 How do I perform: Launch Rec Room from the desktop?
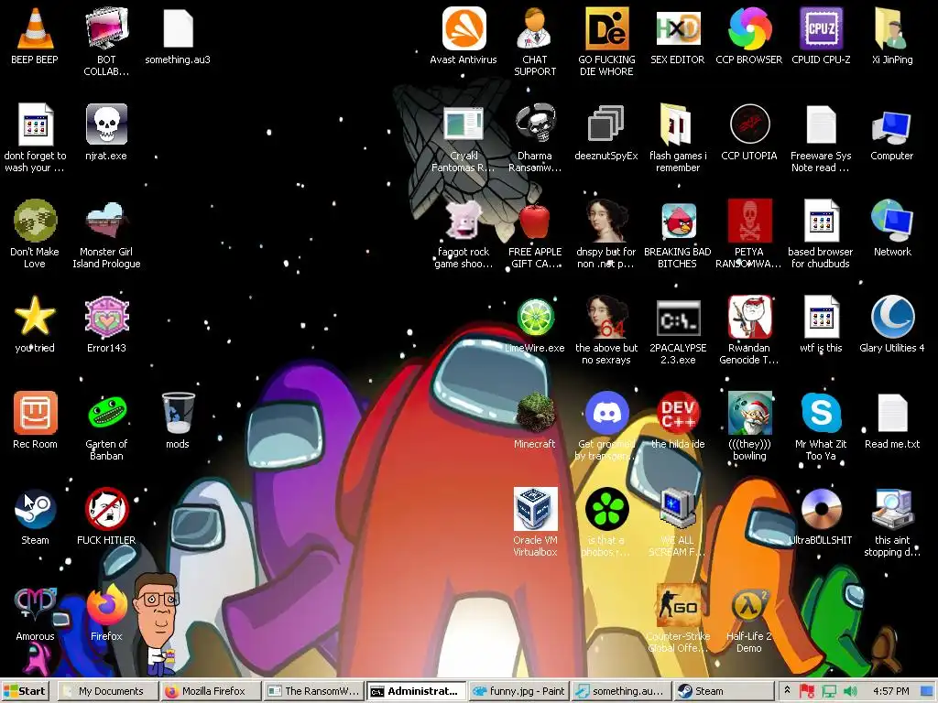[35, 413]
